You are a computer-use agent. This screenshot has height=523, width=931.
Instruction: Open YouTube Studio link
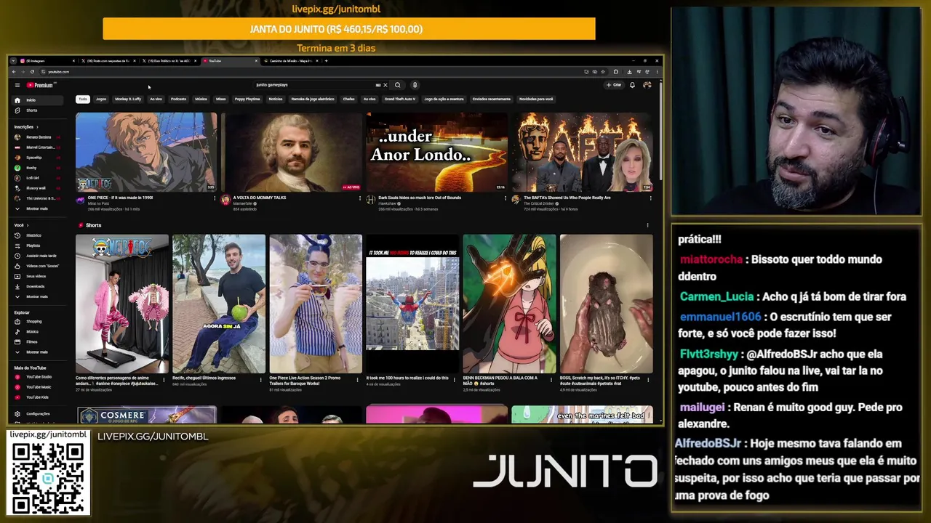tap(36, 377)
